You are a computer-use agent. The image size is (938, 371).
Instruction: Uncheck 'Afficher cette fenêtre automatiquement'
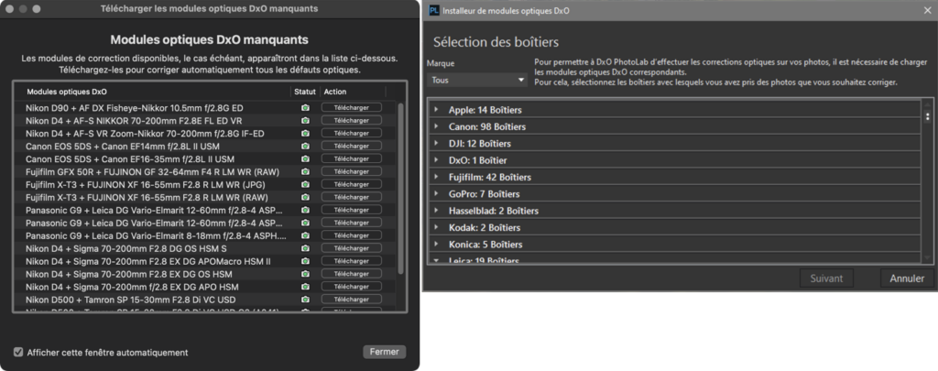(x=18, y=352)
